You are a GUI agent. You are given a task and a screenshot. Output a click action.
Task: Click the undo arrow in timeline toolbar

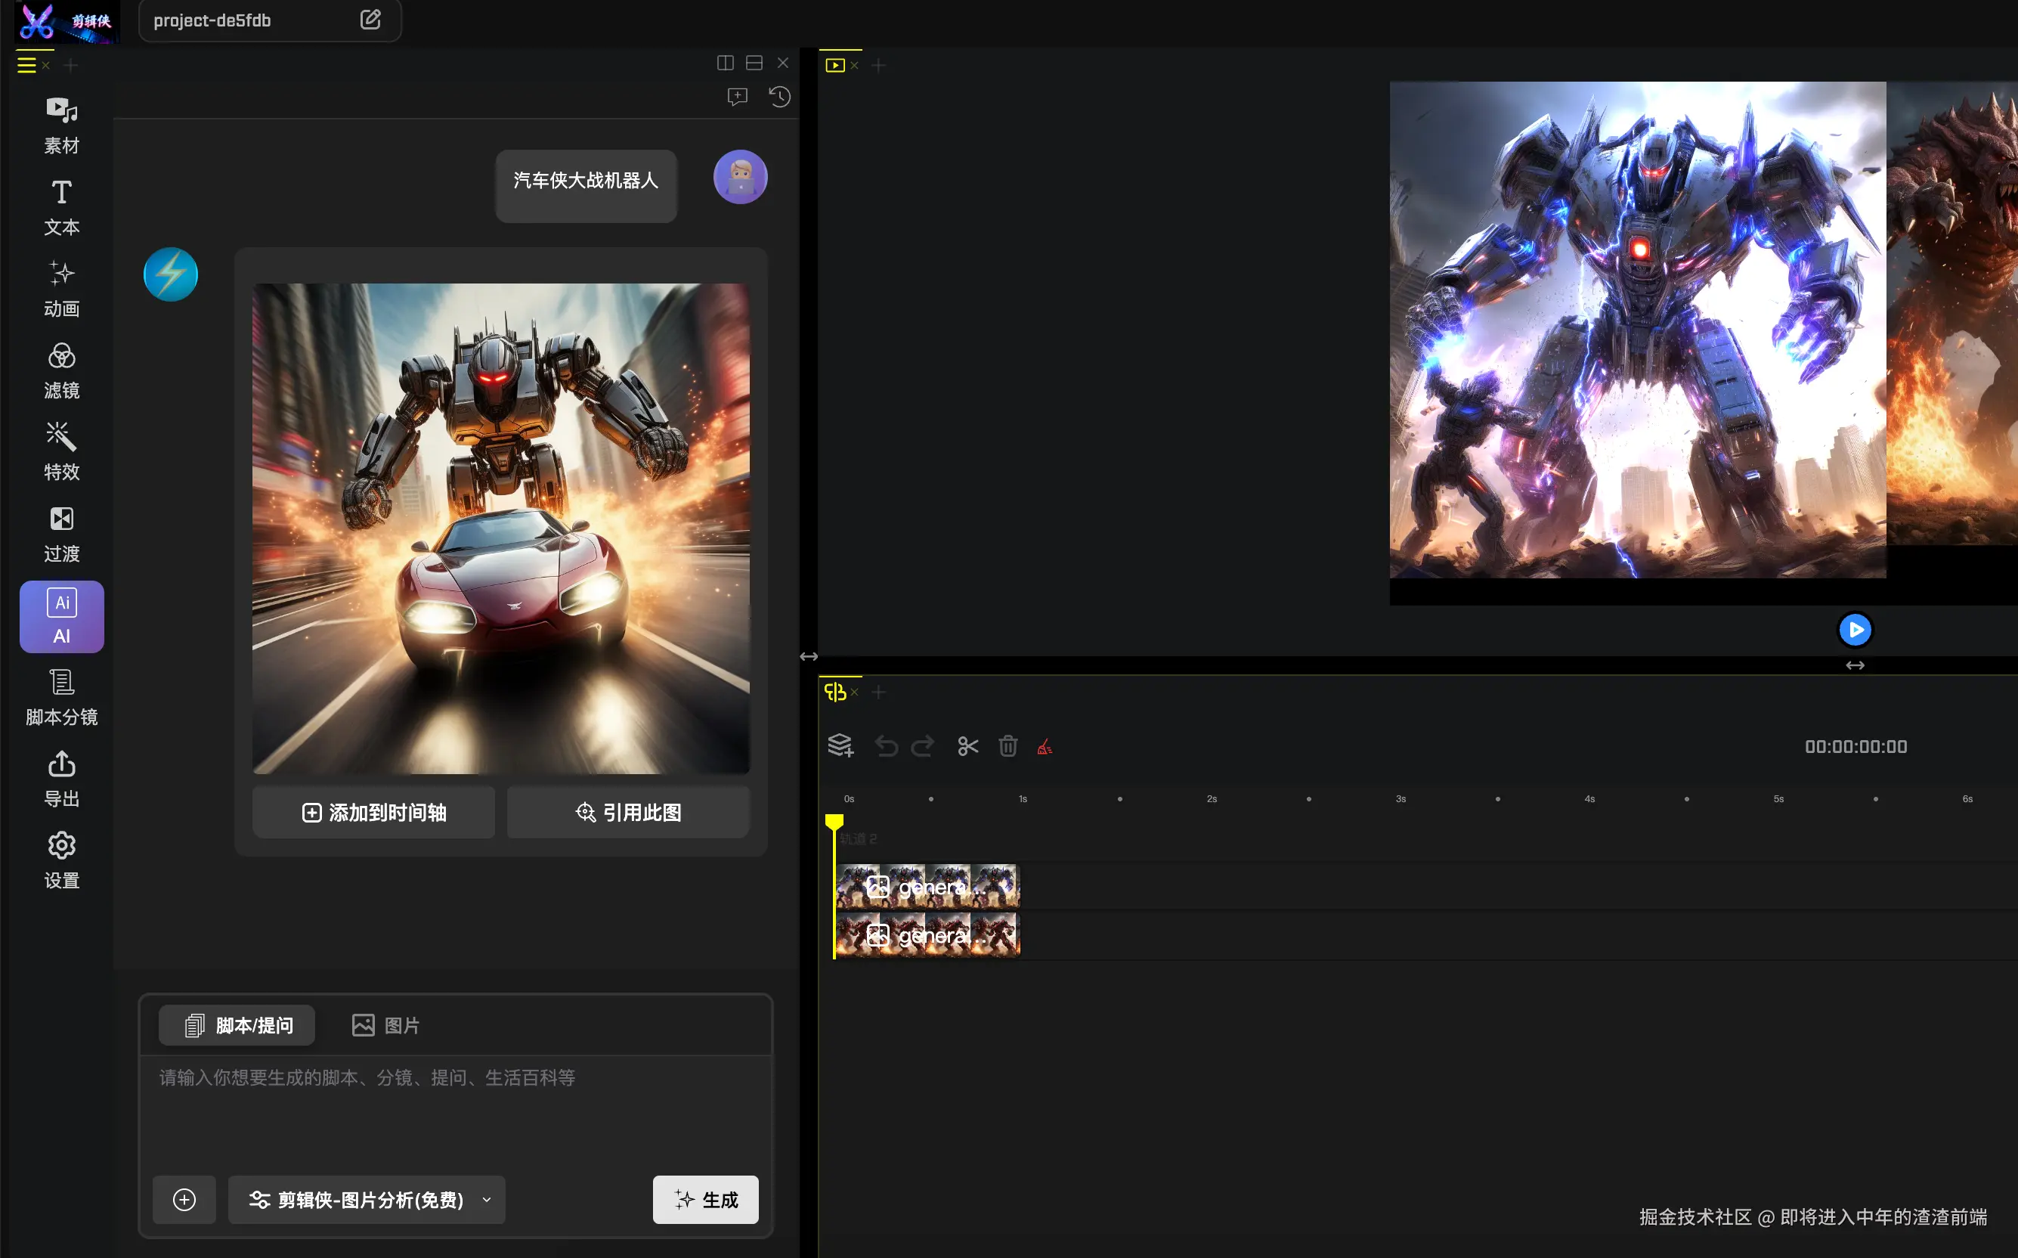(886, 746)
